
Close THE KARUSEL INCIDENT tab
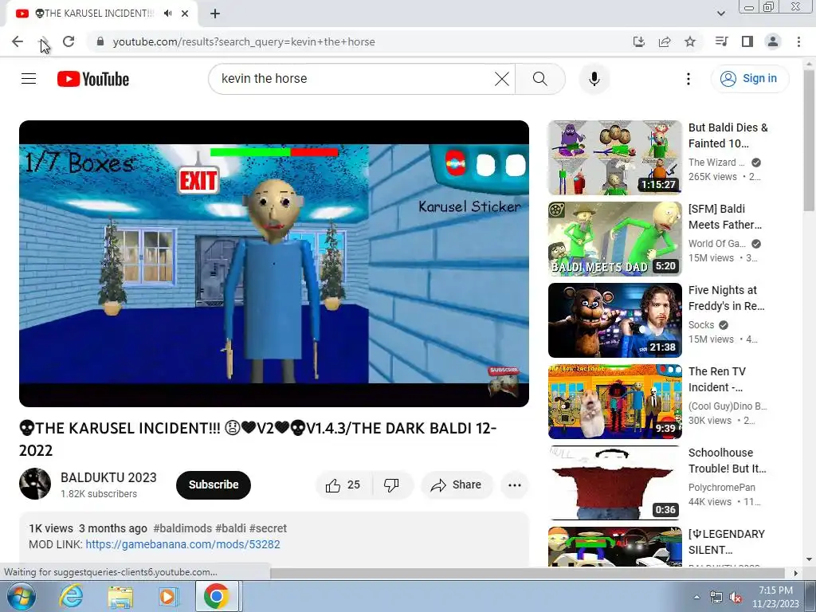185,14
